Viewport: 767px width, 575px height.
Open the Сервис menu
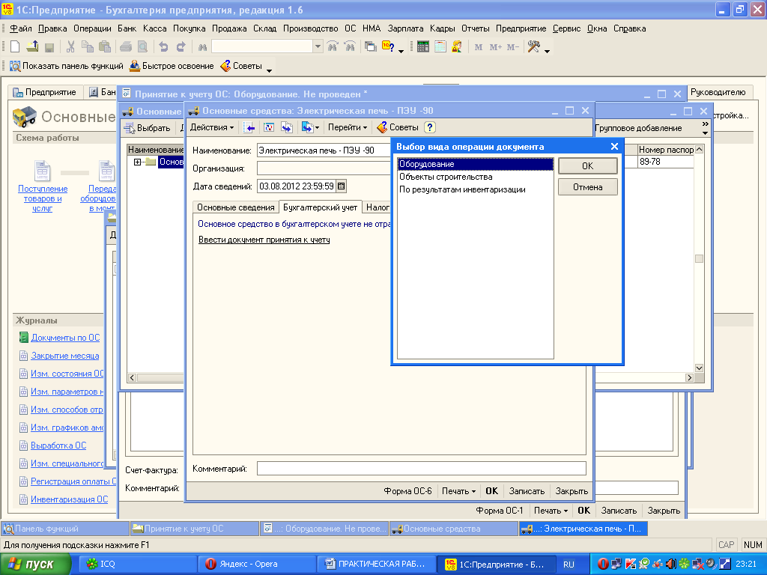coord(566,28)
